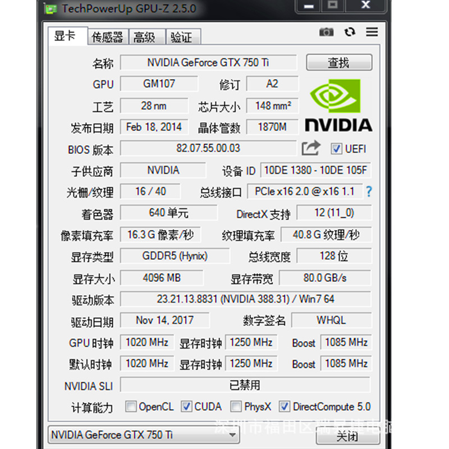Click the NVIDIA SLI 已禁用 field
Screen dimensions: 449x449
(245, 385)
